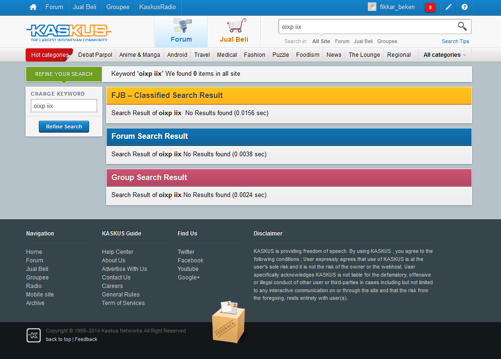Open the Mobile site link
Image resolution: width=501 pixels, height=359 pixels.
coord(40,295)
